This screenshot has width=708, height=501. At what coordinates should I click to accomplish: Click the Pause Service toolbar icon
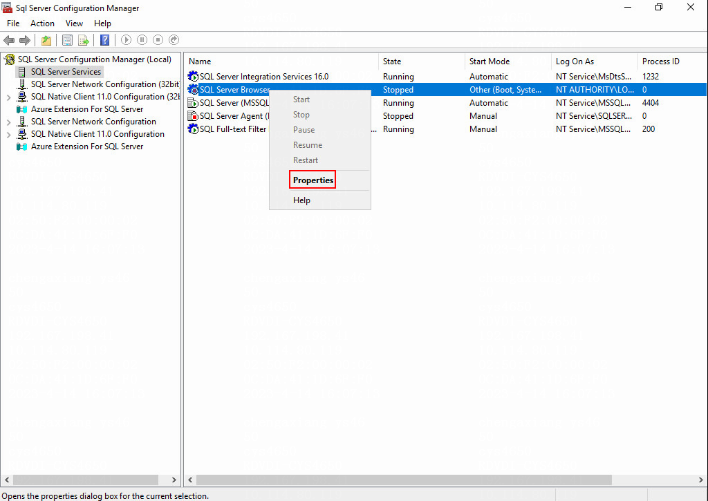(x=142, y=40)
